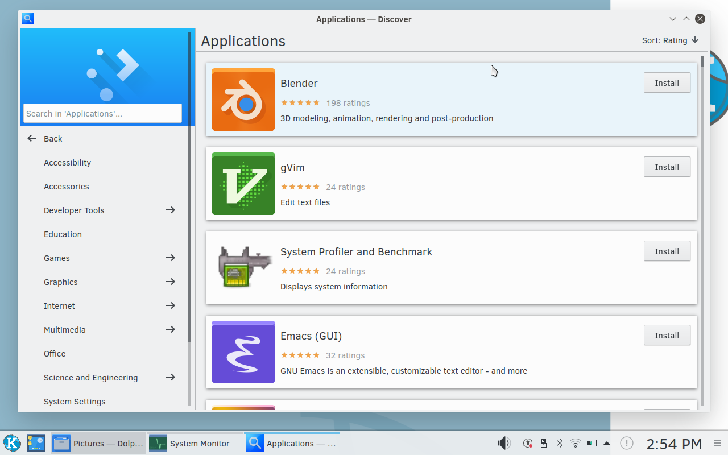Install System Profiler and Benchmark
The width and height of the screenshot is (728, 455).
tap(667, 251)
